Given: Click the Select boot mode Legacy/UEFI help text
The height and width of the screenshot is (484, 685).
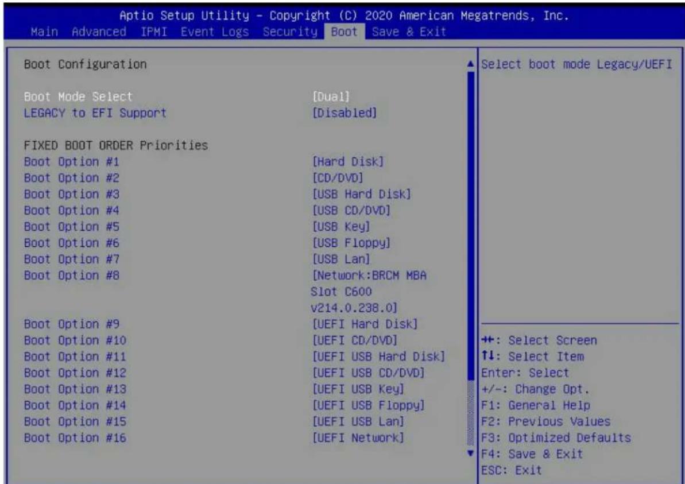Looking at the screenshot, I should click(x=576, y=65).
